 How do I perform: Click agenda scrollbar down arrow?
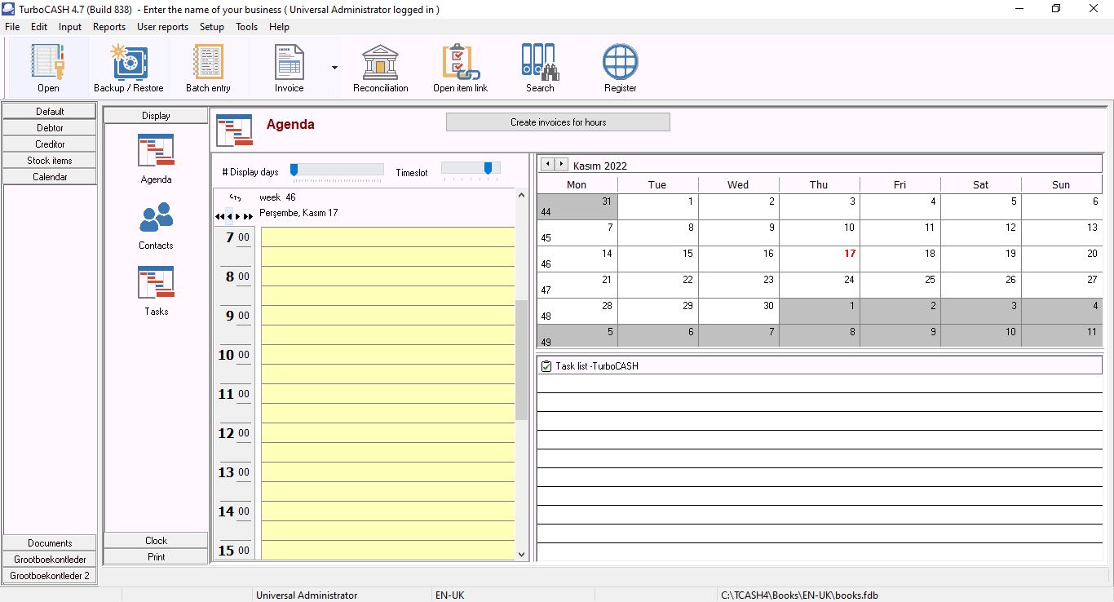(522, 554)
